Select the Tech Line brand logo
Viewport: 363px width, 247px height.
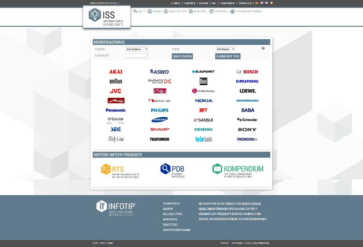click(116, 139)
